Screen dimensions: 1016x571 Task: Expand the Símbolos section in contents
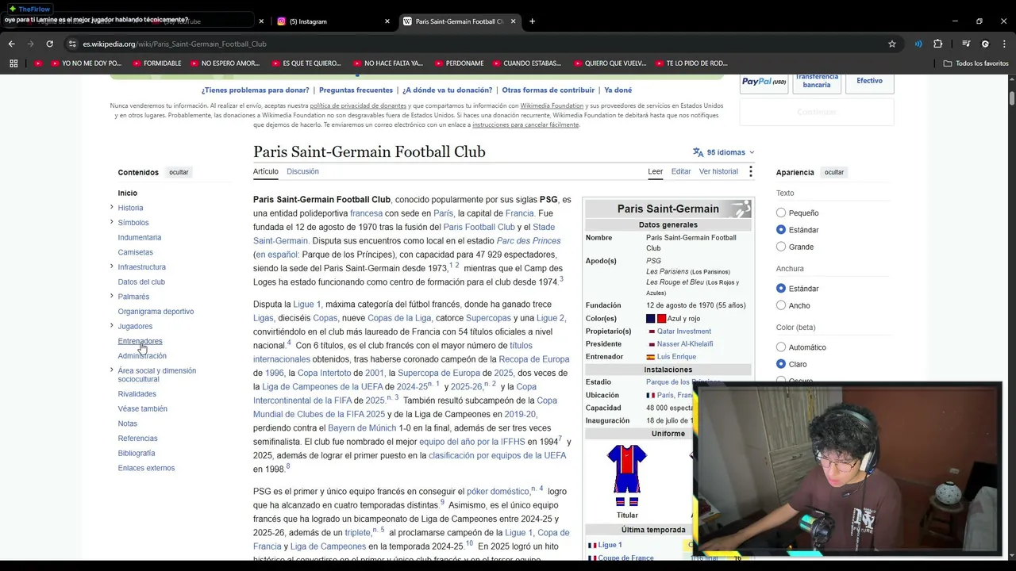pos(111,222)
